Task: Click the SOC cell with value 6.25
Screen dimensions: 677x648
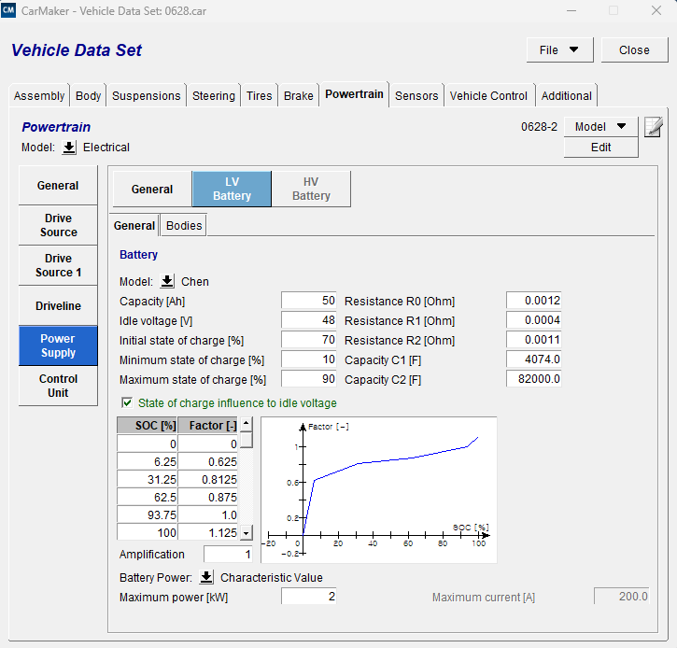Action: coord(147,461)
